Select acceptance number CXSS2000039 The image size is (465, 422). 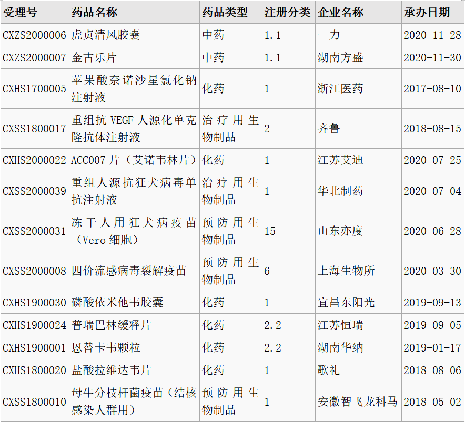(34, 191)
